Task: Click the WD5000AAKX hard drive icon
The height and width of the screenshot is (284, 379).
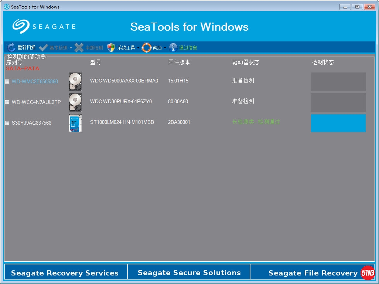Action: click(x=75, y=81)
